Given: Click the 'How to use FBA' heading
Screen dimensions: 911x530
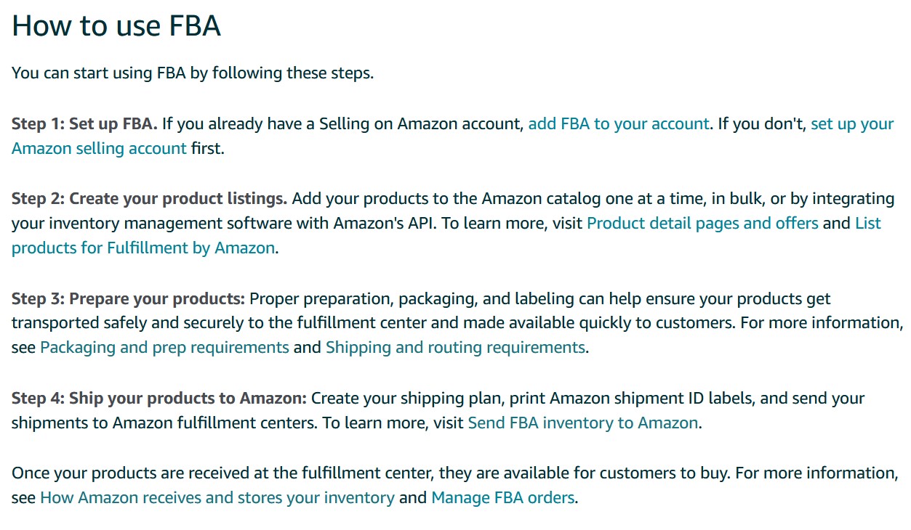Looking at the screenshot, I should point(116,26).
